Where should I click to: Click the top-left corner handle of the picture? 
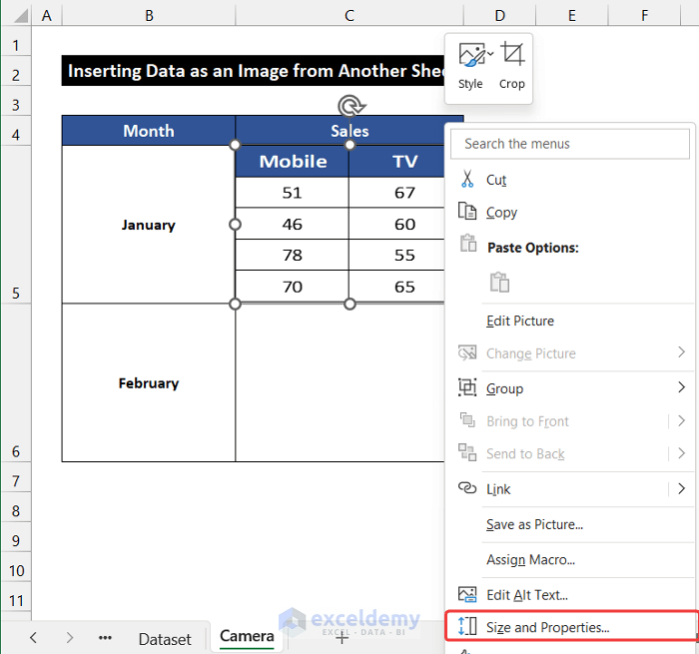(235, 145)
